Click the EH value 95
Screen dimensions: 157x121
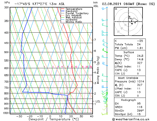pos(139,104)
